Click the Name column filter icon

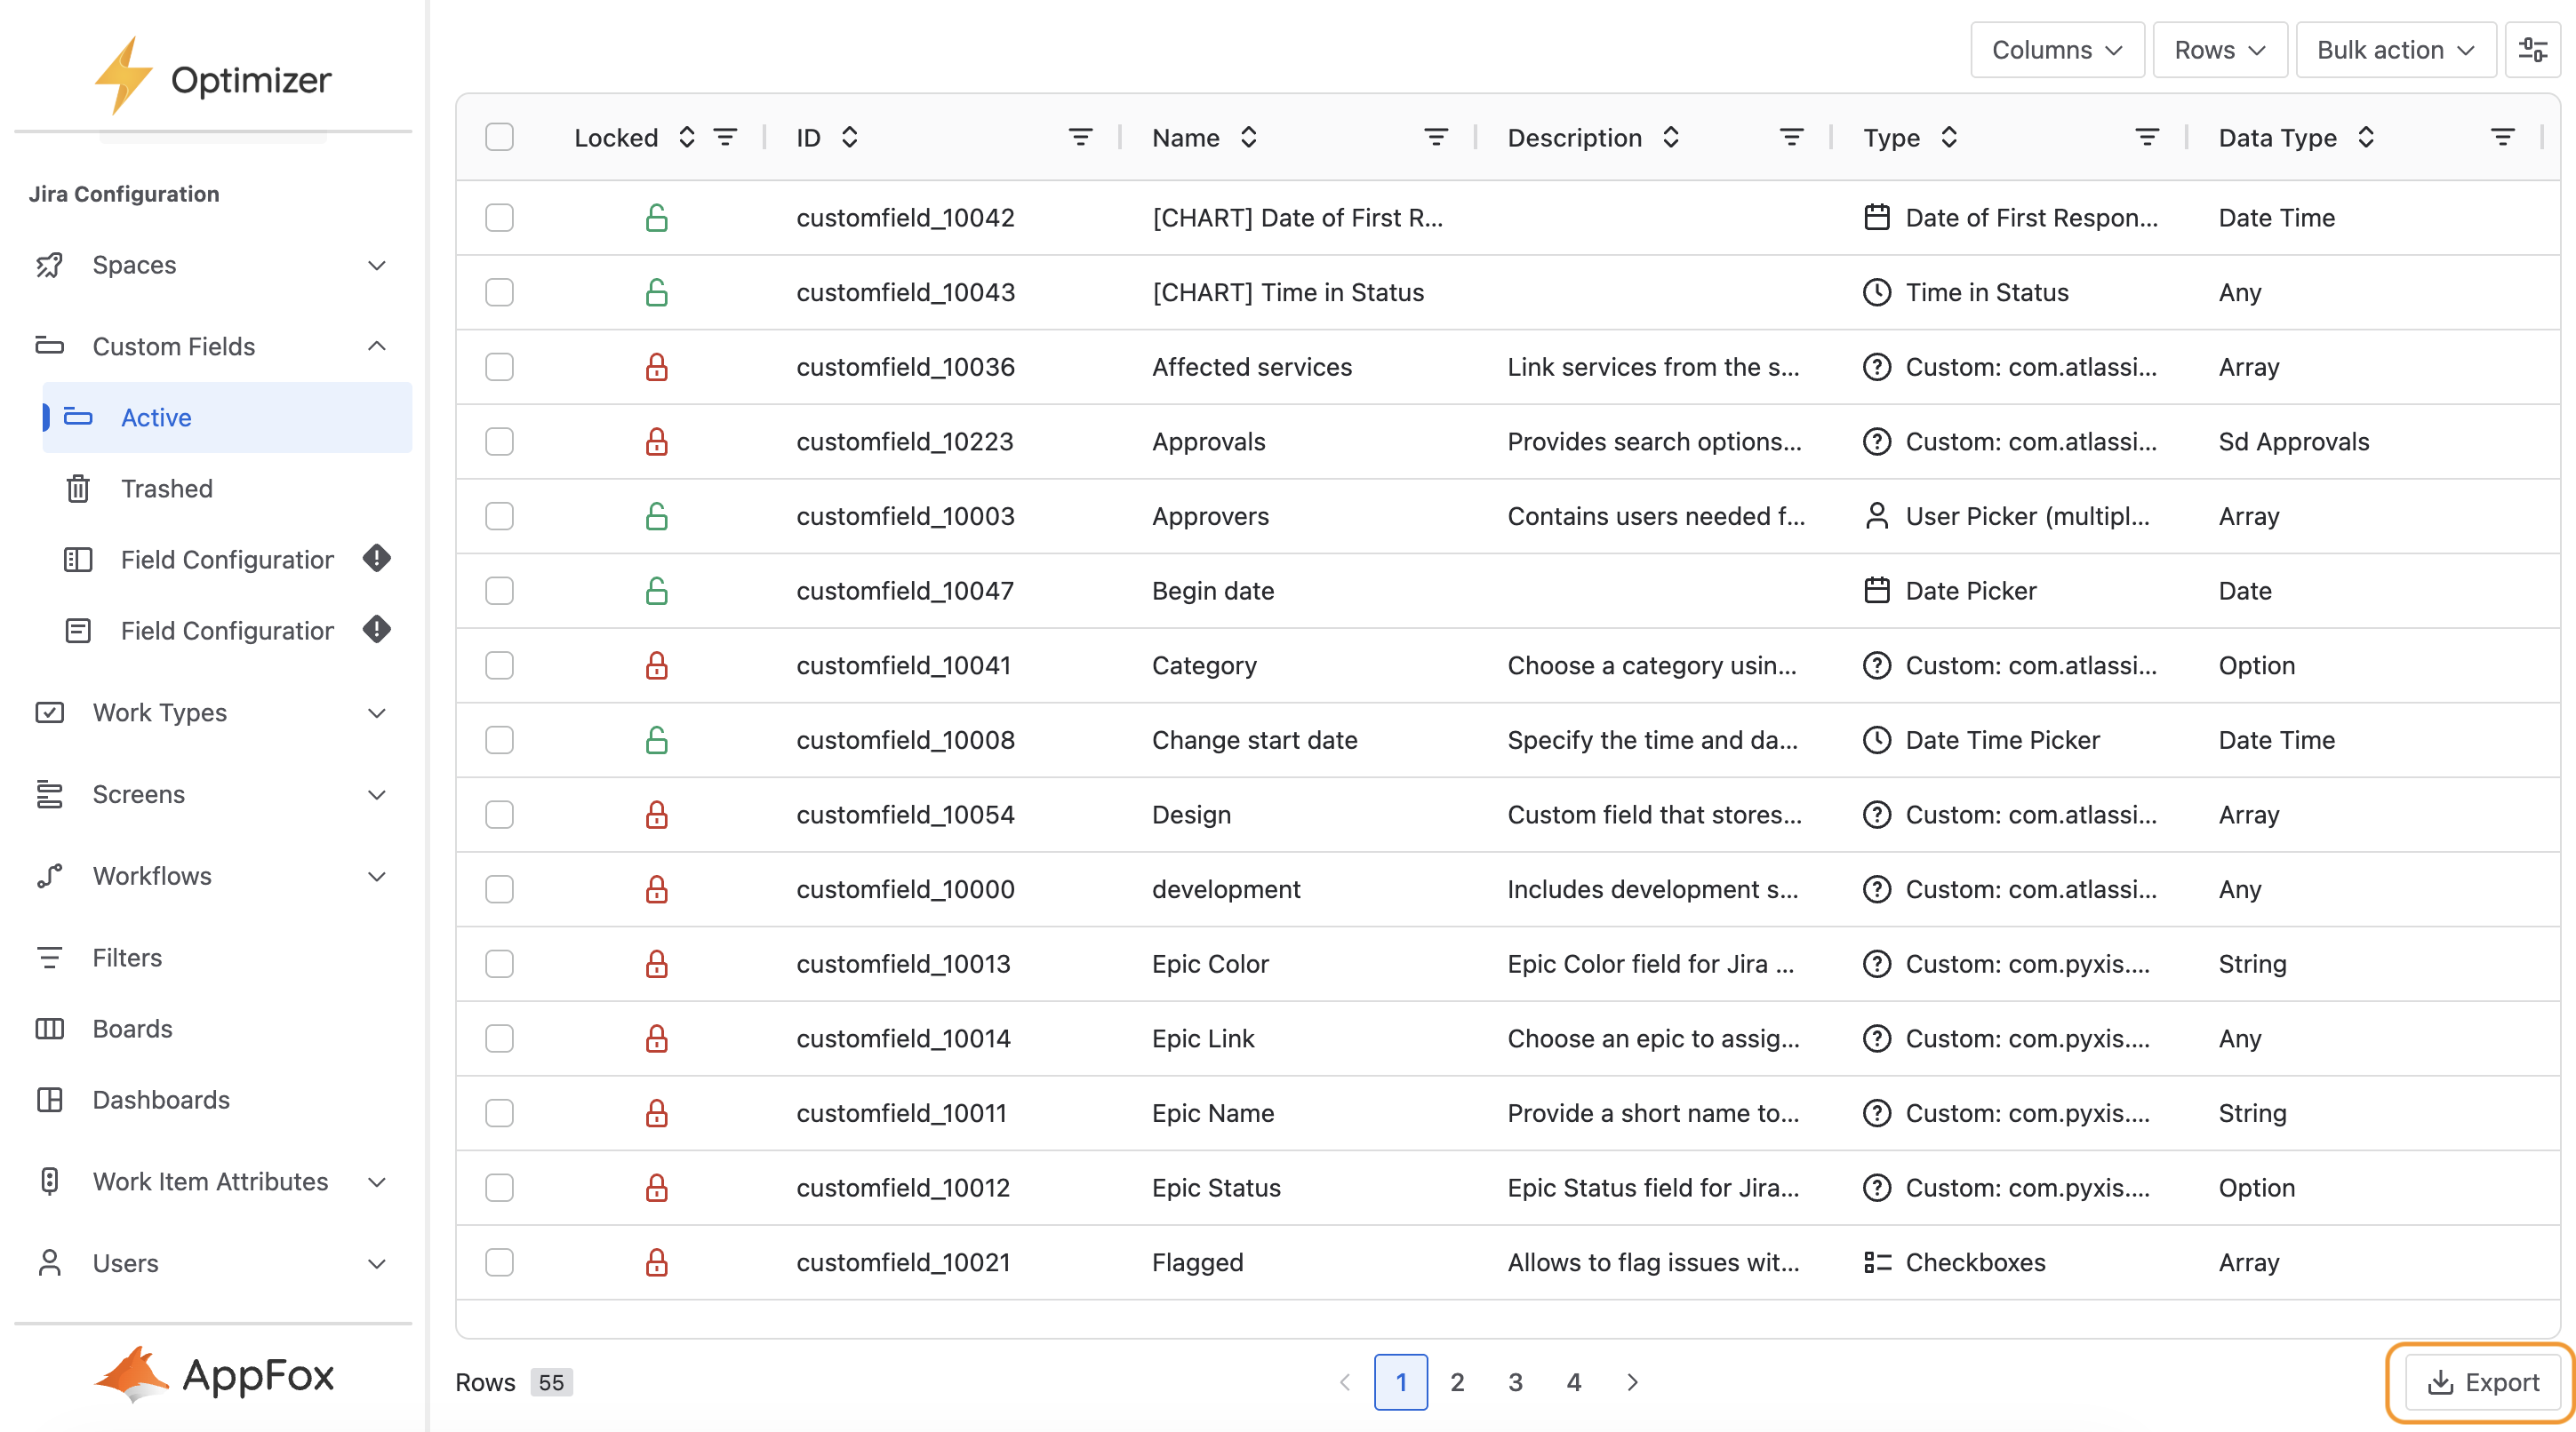coord(1436,137)
